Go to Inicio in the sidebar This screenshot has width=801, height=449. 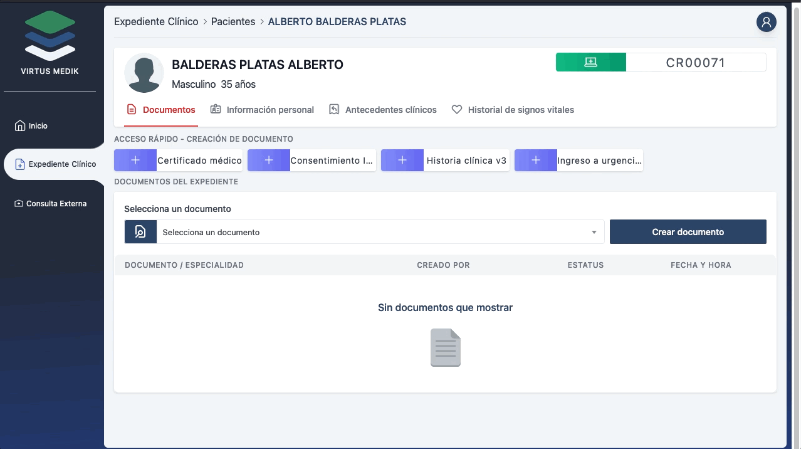(x=38, y=126)
